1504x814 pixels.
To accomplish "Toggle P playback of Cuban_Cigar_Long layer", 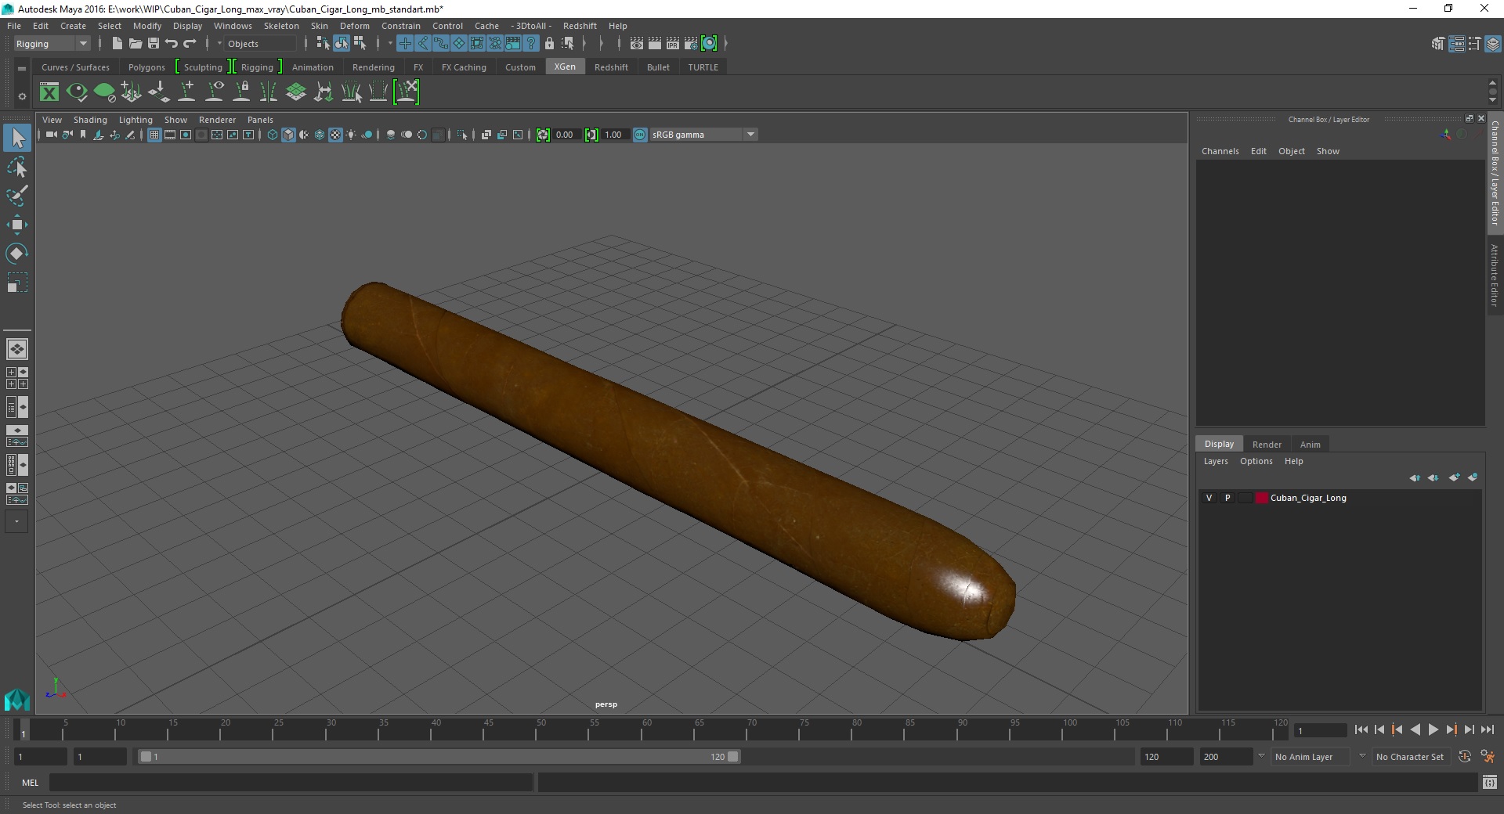I will point(1227,498).
